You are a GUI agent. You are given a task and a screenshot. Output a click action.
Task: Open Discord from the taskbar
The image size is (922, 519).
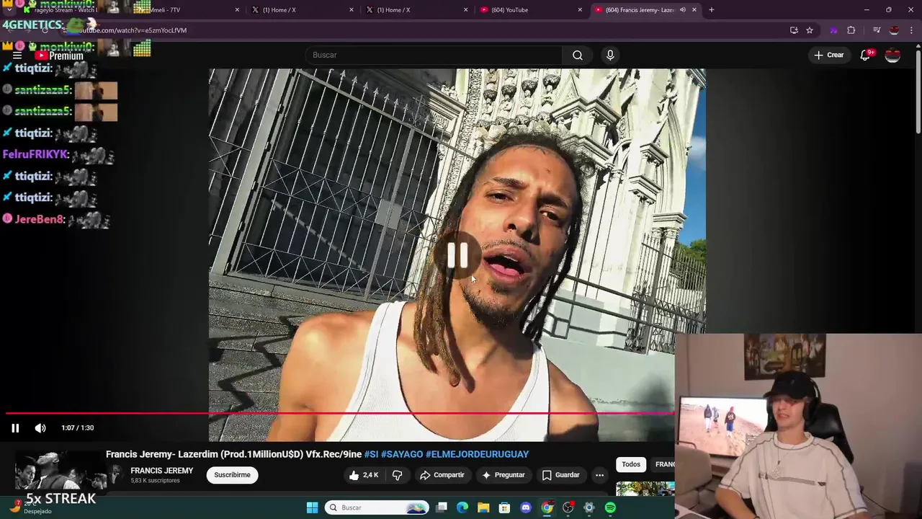tap(525, 507)
